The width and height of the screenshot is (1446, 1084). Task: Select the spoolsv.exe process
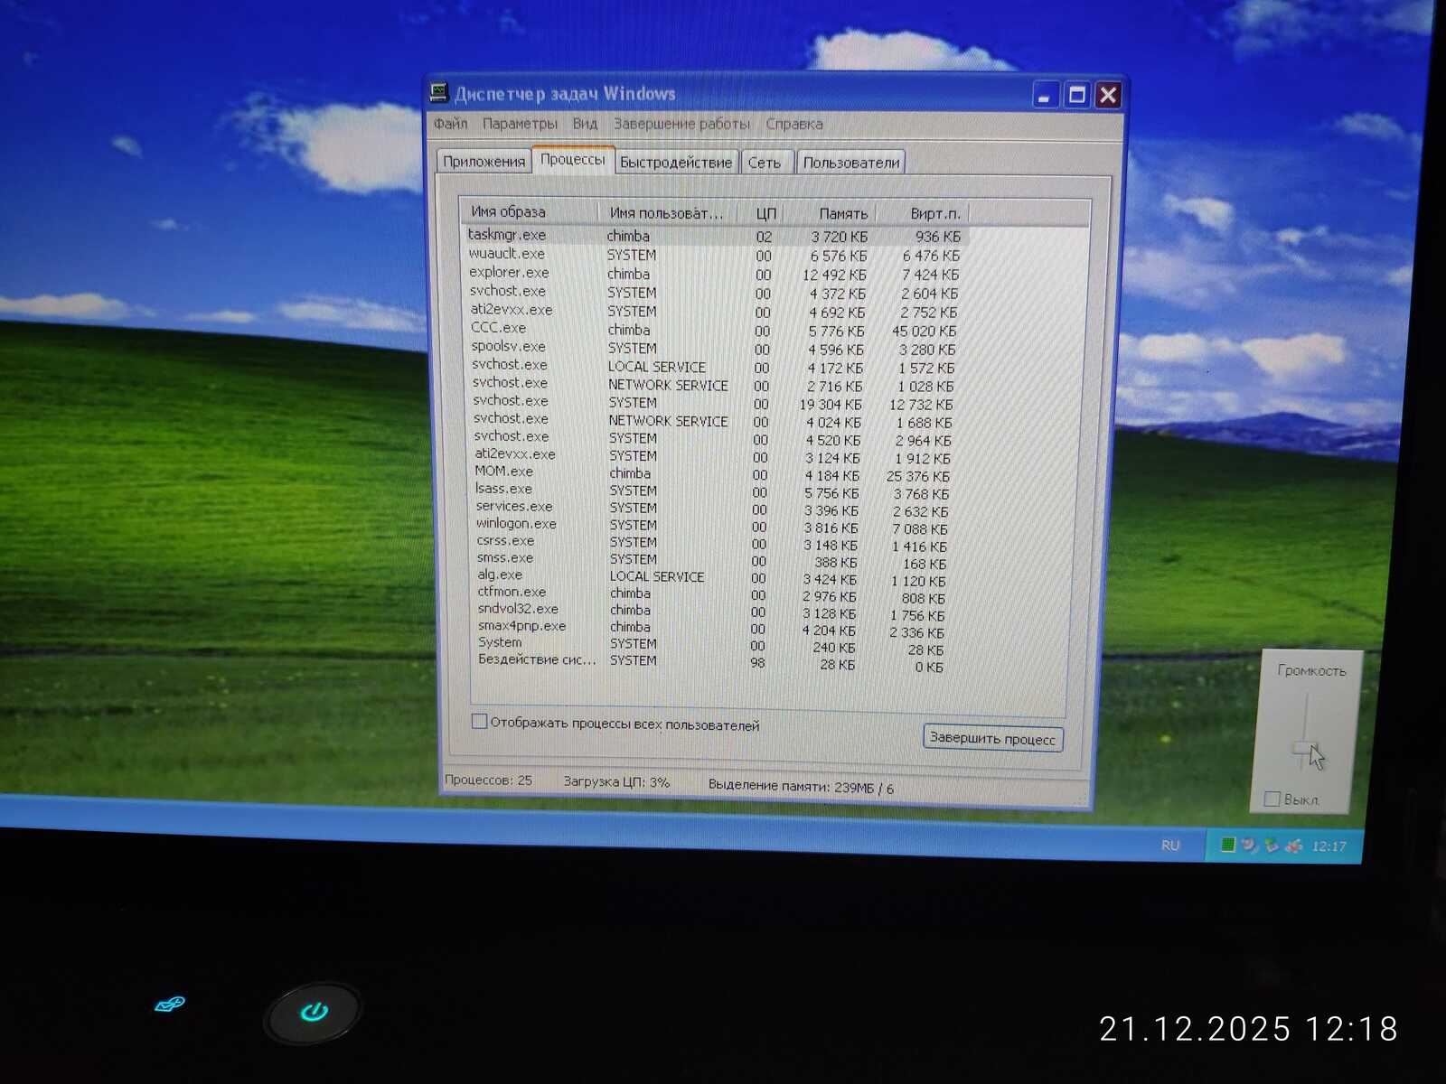(x=714, y=348)
